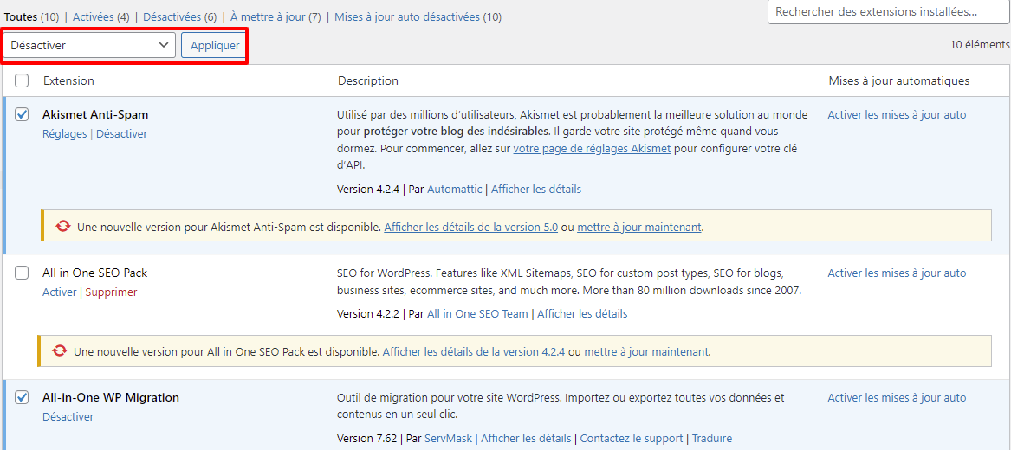Open the Contactez le support link
Image resolution: width=1011 pixels, height=450 pixels.
click(x=632, y=439)
